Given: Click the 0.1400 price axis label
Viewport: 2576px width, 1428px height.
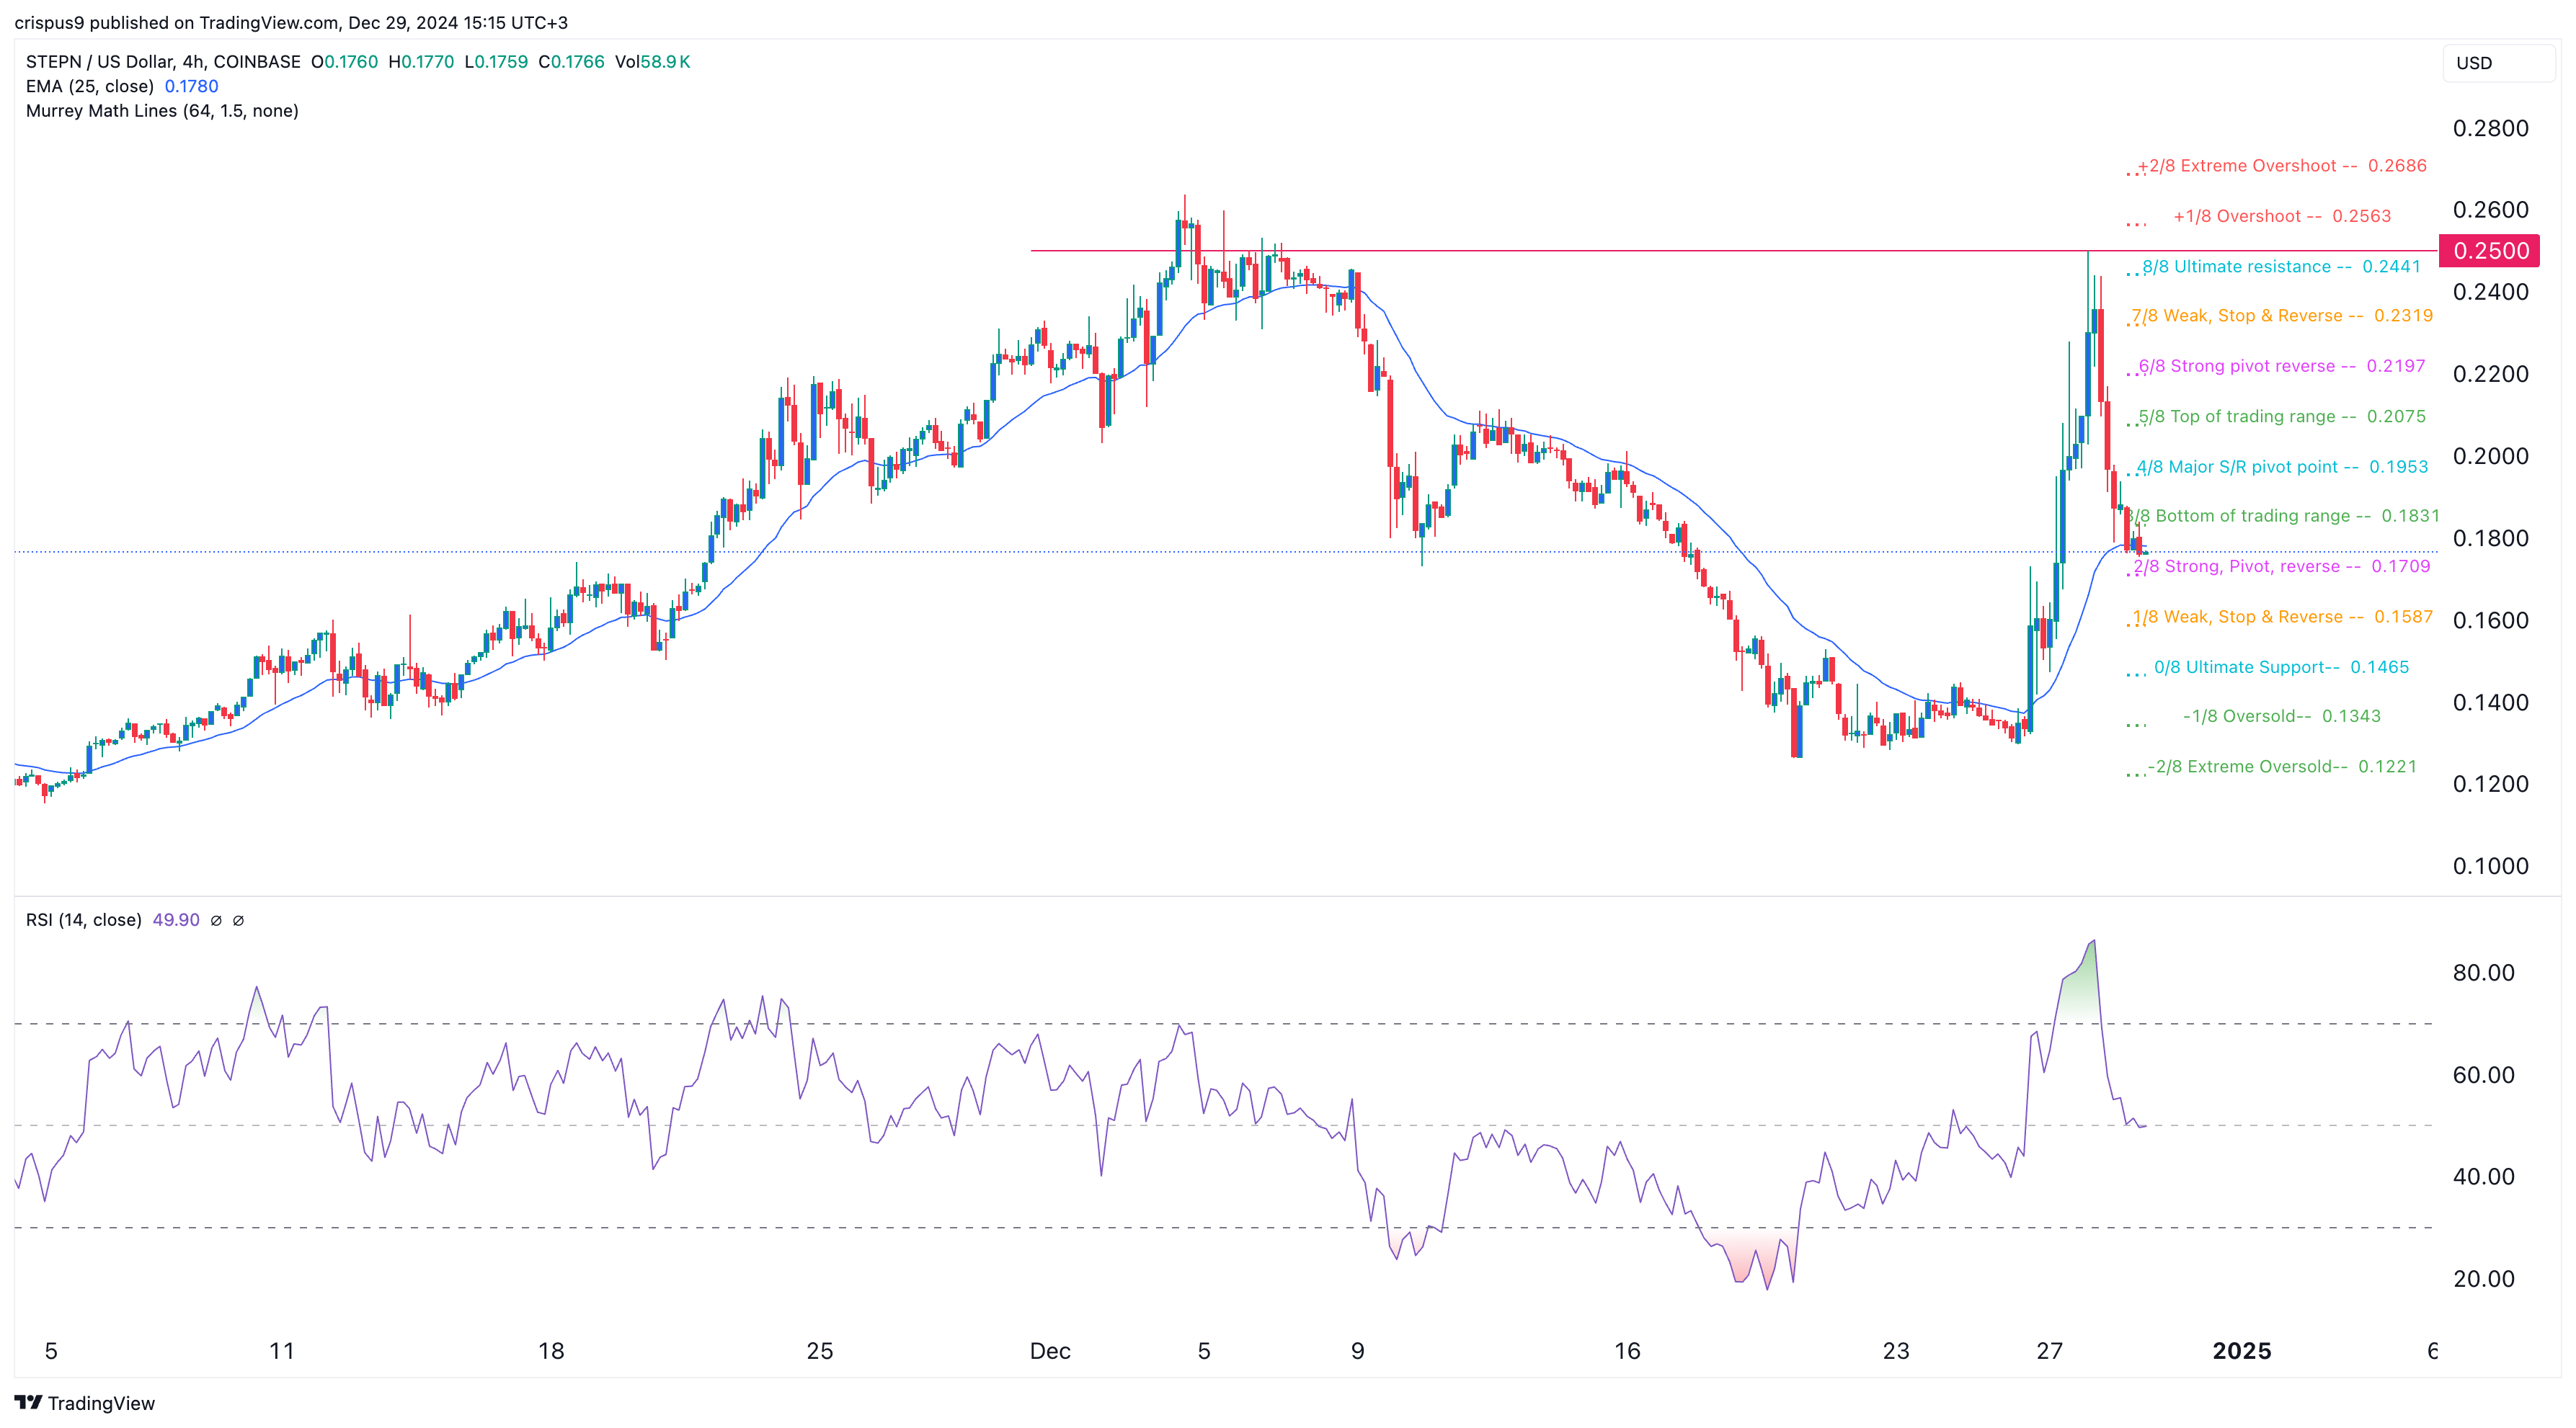Looking at the screenshot, I should click(2490, 702).
